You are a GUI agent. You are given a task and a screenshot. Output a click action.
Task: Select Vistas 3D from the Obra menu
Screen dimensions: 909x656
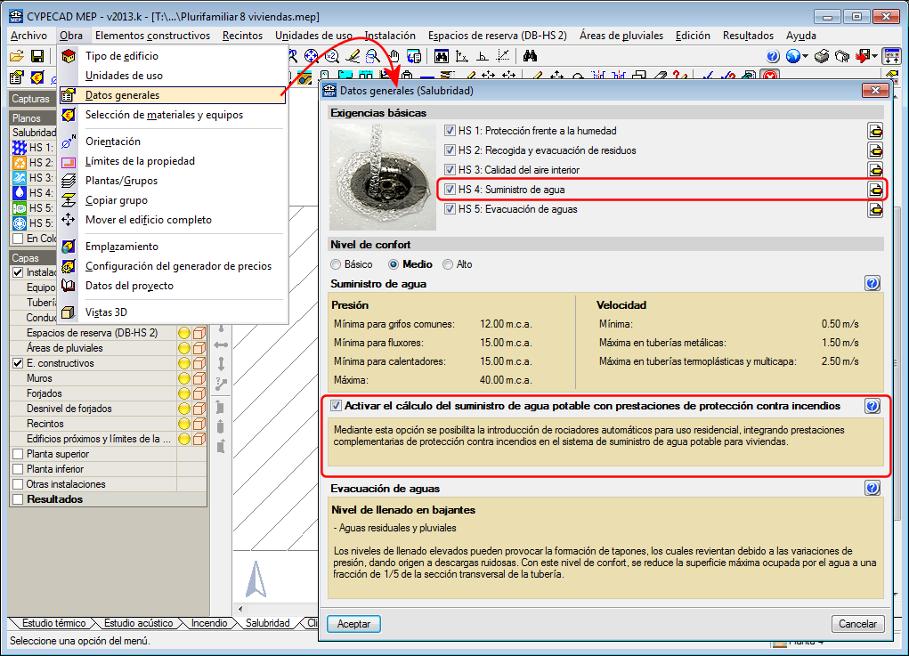click(106, 312)
